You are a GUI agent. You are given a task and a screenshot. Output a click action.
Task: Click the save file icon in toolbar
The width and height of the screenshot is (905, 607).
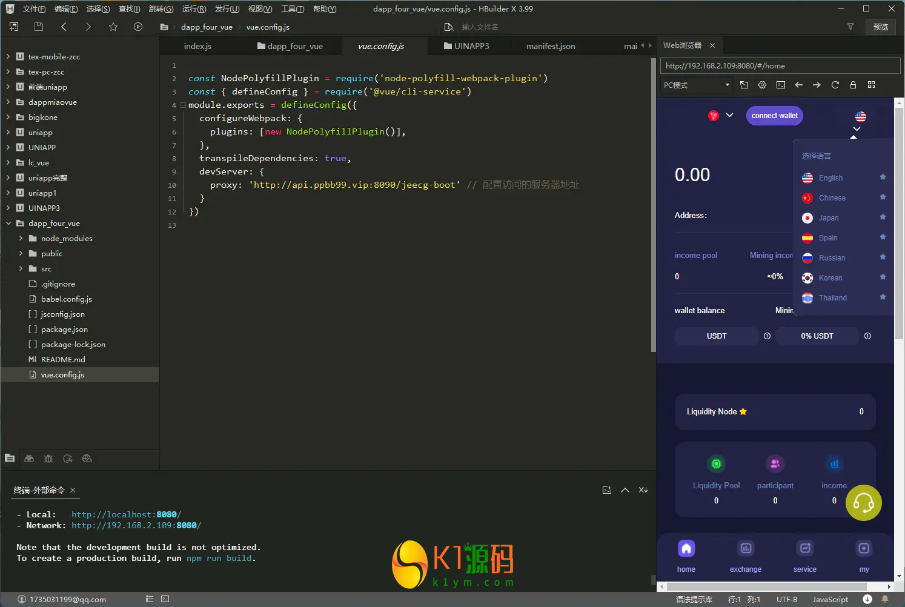tap(39, 27)
